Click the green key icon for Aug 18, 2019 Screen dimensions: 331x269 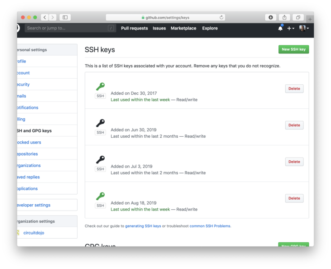pos(101,196)
